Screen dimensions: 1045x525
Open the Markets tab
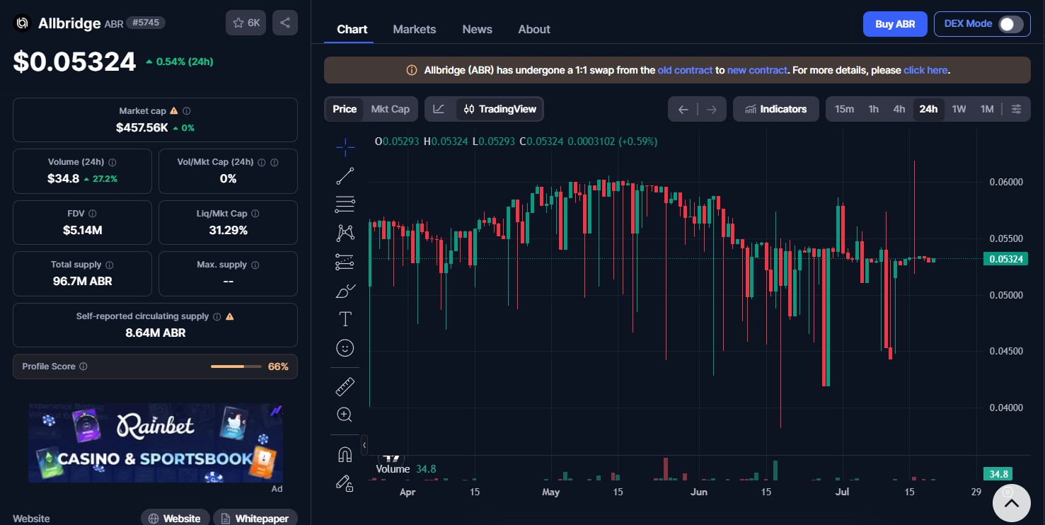[x=415, y=29]
